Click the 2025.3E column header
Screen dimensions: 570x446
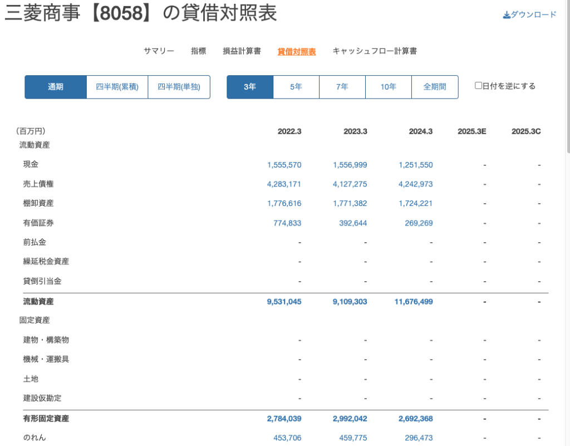tap(472, 131)
